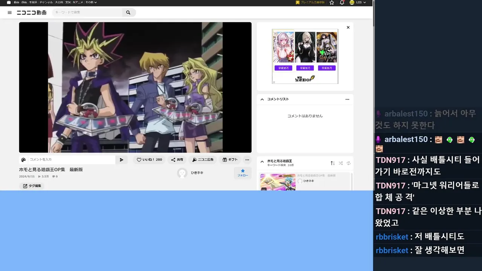Collapse the ホモと見る遊戯王 playlist panel
482x271 pixels.
pyautogui.click(x=262, y=162)
